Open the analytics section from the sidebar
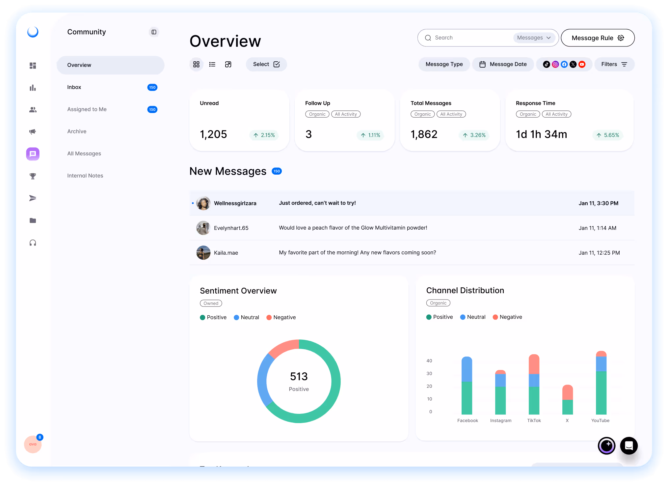This screenshot has width=668, height=486. (x=33, y=87)
